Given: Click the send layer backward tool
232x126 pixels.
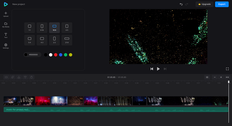Looking at the screenshot, I should coord(25,77).
